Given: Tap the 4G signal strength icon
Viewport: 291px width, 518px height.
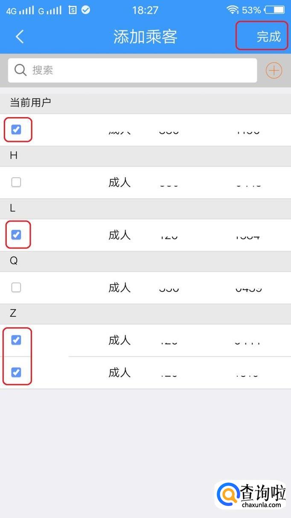Looking at the screenshot, I should [20, 10].
